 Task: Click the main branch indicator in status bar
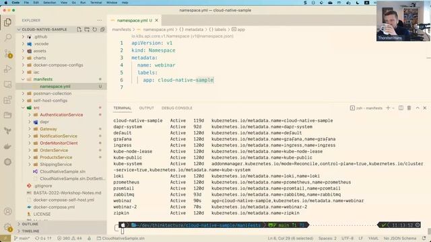coord(22,238)
